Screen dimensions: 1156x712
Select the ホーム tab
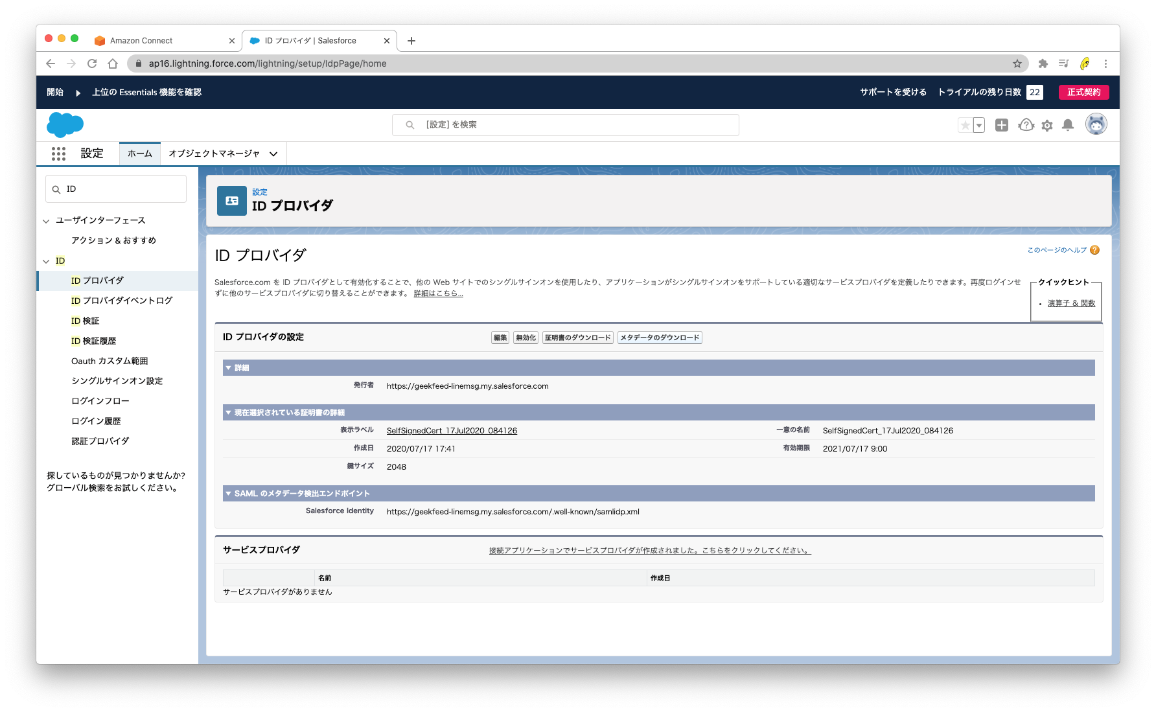point(140,154)
